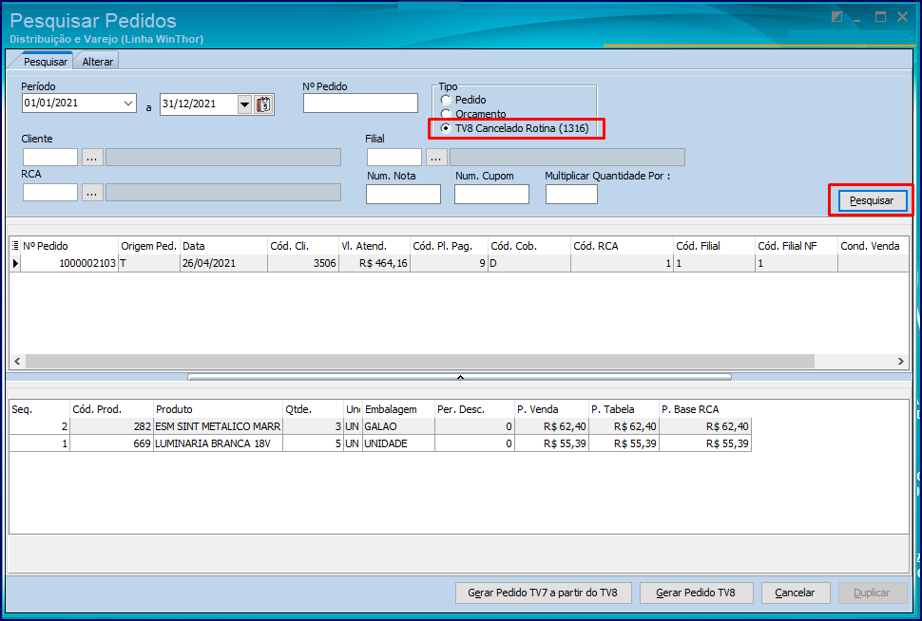Open the start date 01/01/2021 dropdown
The image size is (922, 621).
pos(128,103)
